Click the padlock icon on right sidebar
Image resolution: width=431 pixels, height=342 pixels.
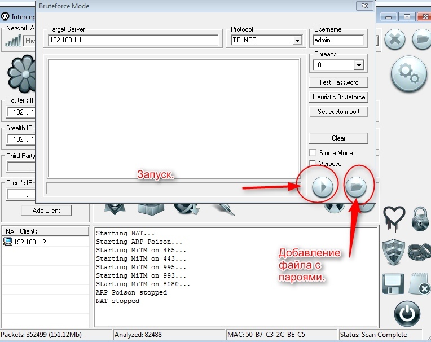coord(420,217)
